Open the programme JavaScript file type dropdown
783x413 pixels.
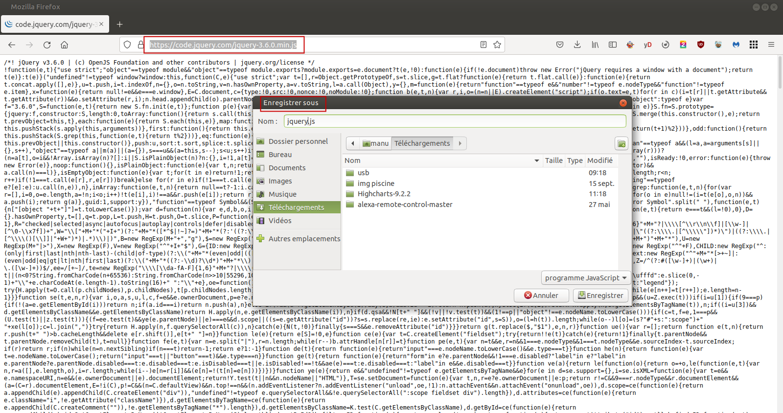(x=586, y=278)
